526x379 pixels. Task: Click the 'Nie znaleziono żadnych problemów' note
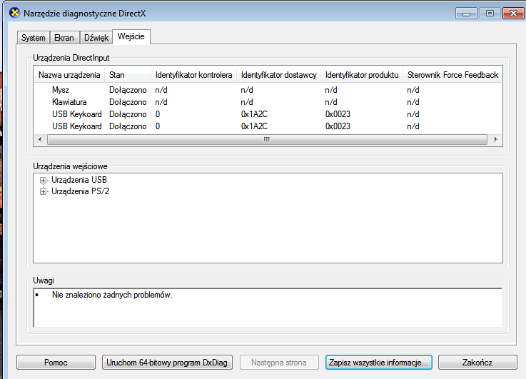[x=112, y=295]
